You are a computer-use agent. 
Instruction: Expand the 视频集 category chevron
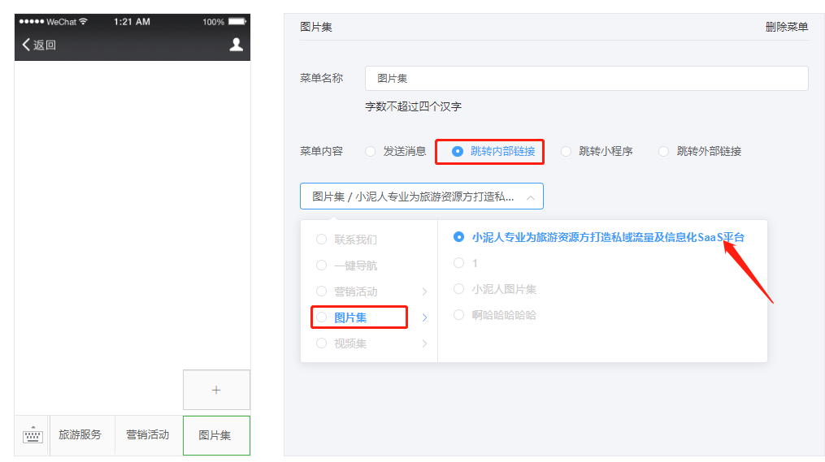[424, 343]
